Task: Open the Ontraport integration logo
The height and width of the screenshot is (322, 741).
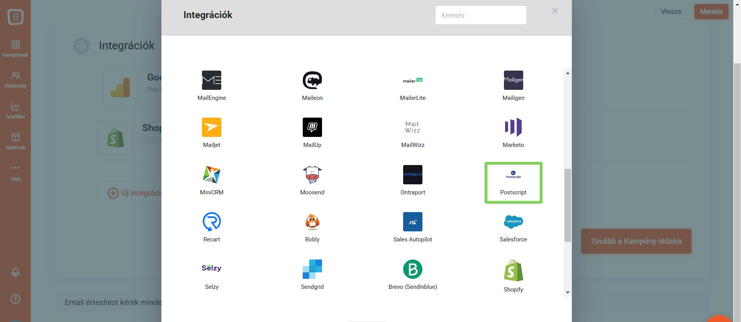Action: tap(413, 175)
